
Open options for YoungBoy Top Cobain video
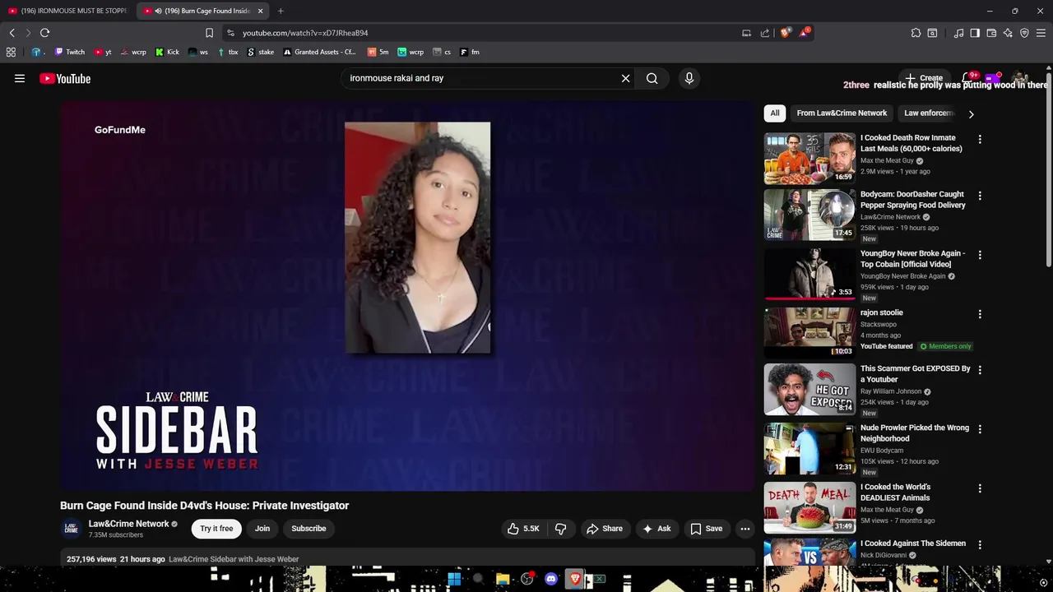(979, 256)
